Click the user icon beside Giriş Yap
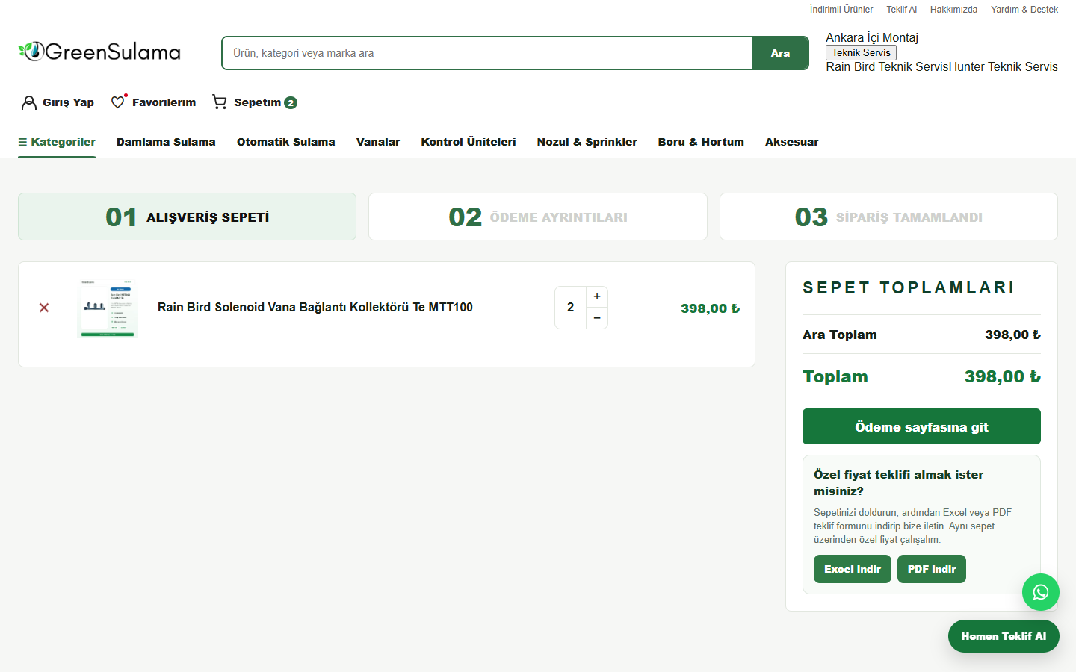The image size is (1076, 672). point(29,102)
